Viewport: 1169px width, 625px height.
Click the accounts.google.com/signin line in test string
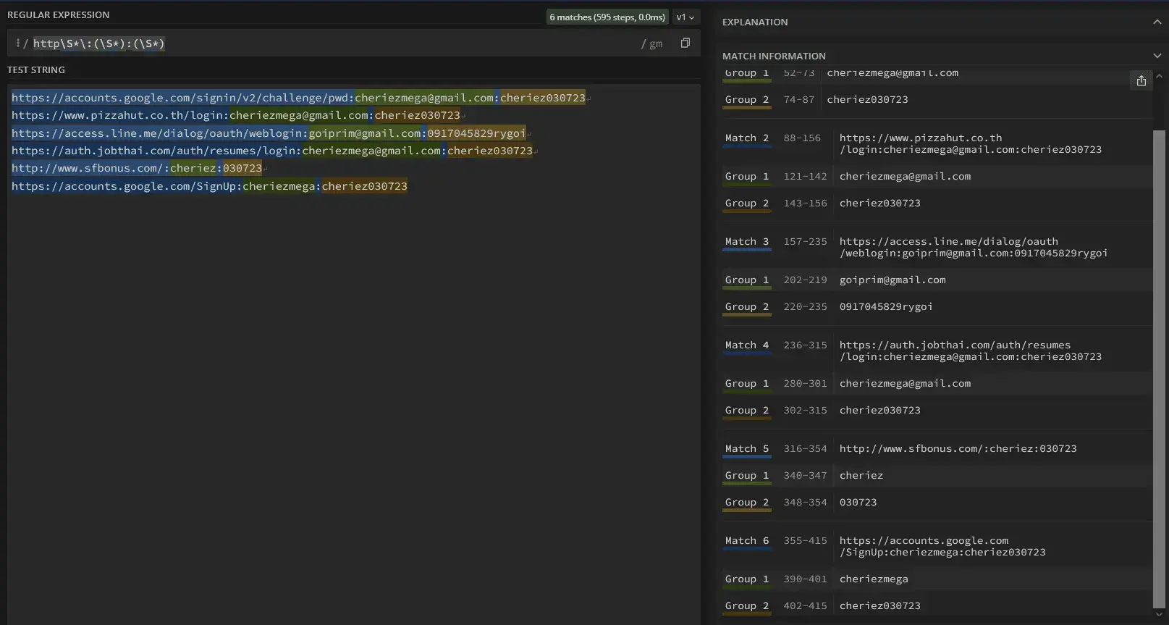[x=298, y=98]
